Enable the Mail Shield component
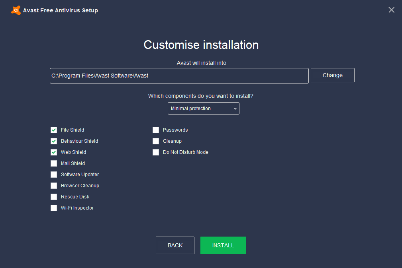This screenshot has height=268, width=402. (x=54, y=163)
